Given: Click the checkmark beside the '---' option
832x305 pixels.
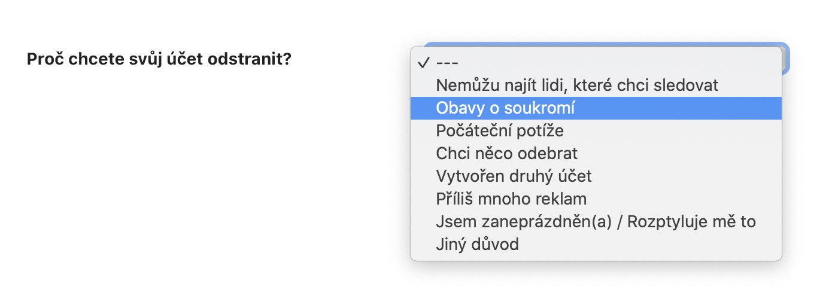Looking at the screenshot, I should click(x=424, y=63).
